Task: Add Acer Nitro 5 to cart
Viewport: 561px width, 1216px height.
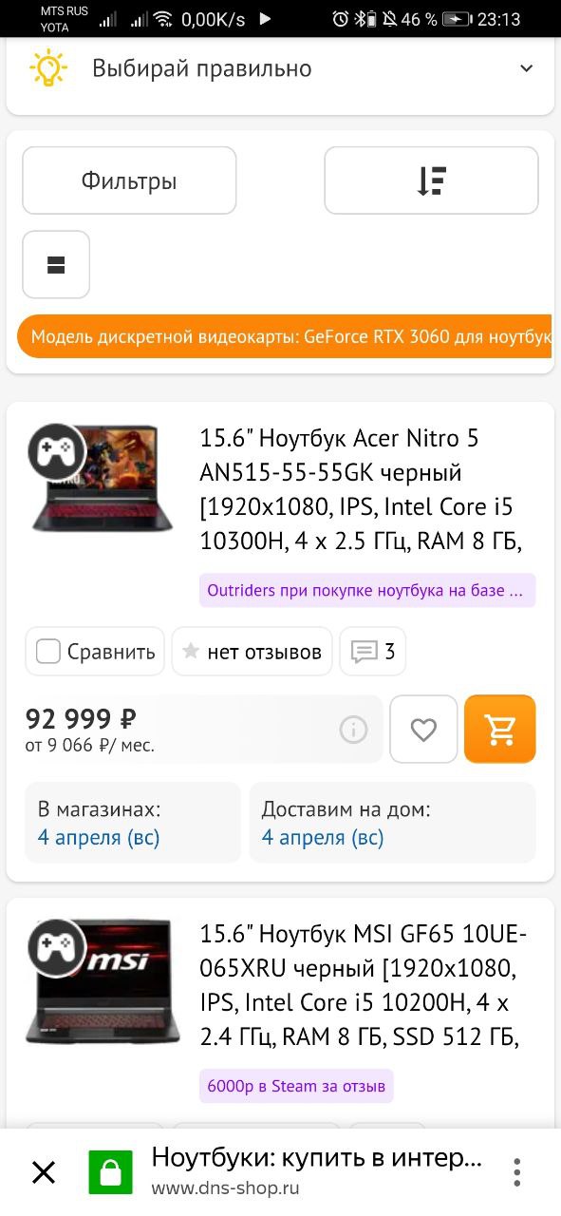Action: coord(500,729)
